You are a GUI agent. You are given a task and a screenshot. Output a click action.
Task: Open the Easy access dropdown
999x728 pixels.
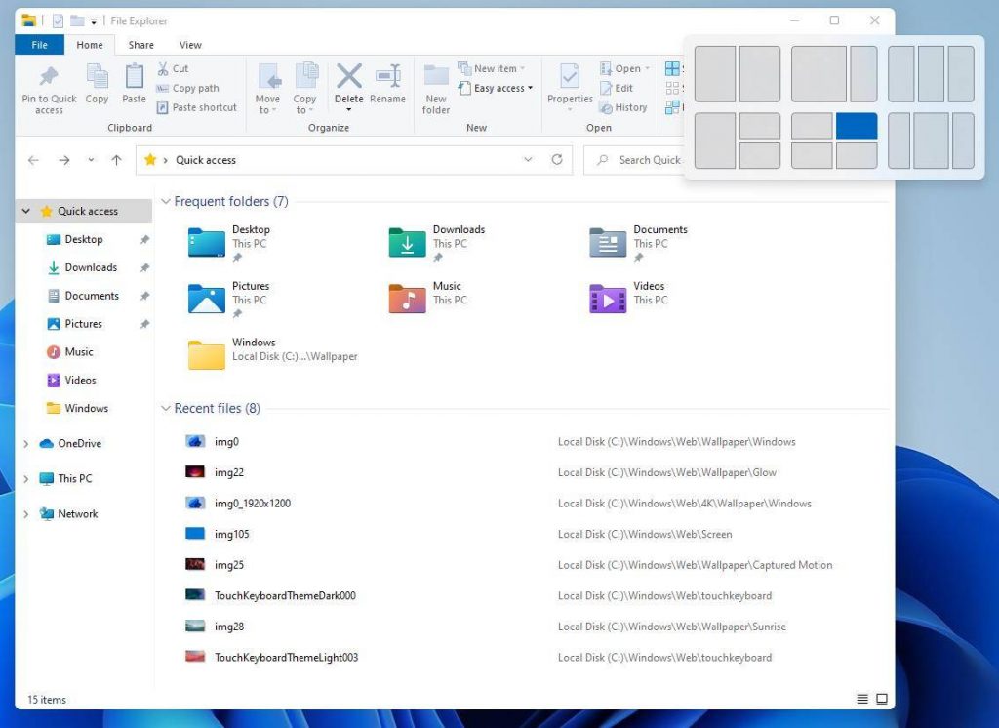coord(498,88)
